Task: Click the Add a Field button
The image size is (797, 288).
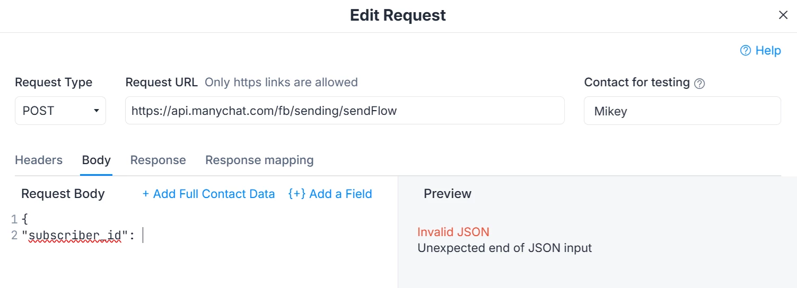Action: coord(330,194)
